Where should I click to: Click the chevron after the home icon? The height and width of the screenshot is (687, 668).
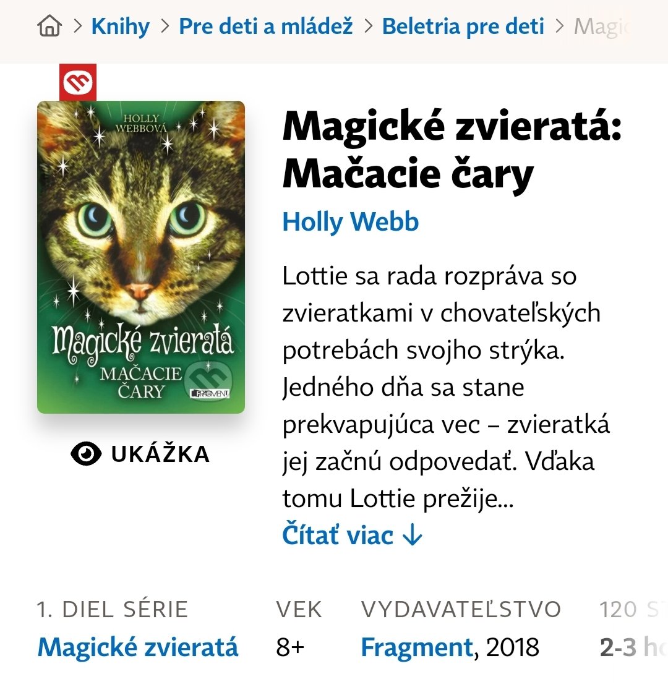click(77, 27)
